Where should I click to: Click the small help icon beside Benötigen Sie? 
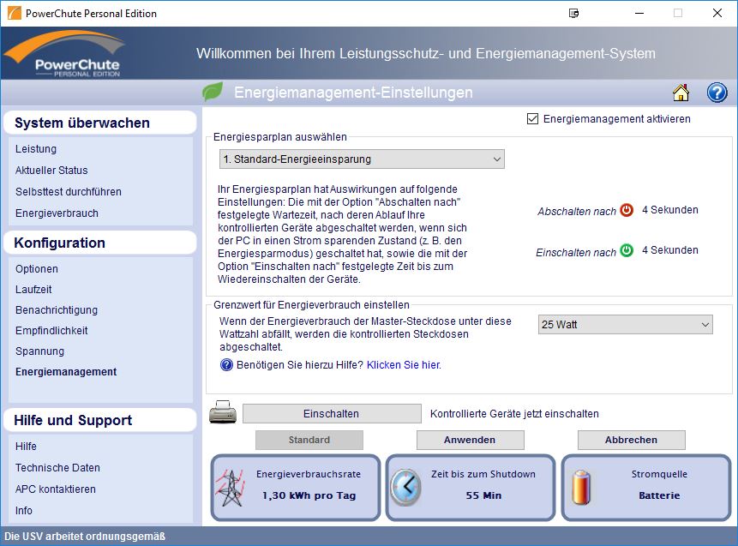click(227, 365)
